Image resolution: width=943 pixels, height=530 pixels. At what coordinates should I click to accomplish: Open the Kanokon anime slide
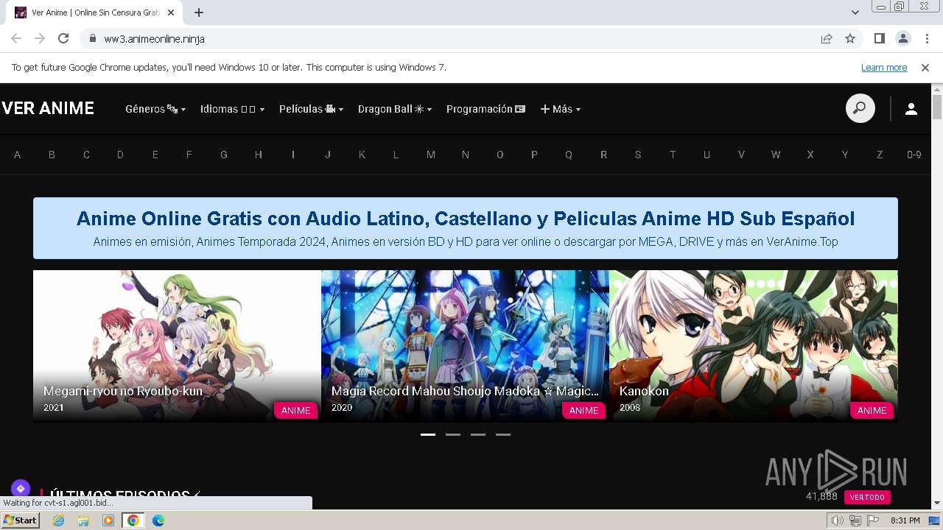pyautogui.click(x=754, y=345)
